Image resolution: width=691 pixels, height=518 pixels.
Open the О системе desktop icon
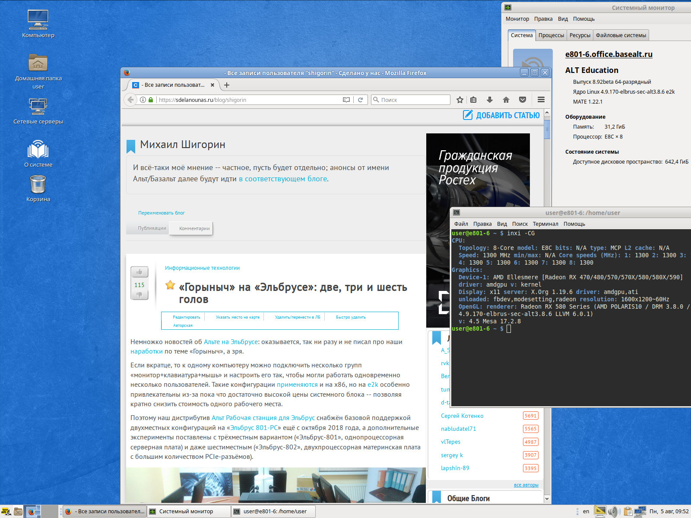click(38, 154)
